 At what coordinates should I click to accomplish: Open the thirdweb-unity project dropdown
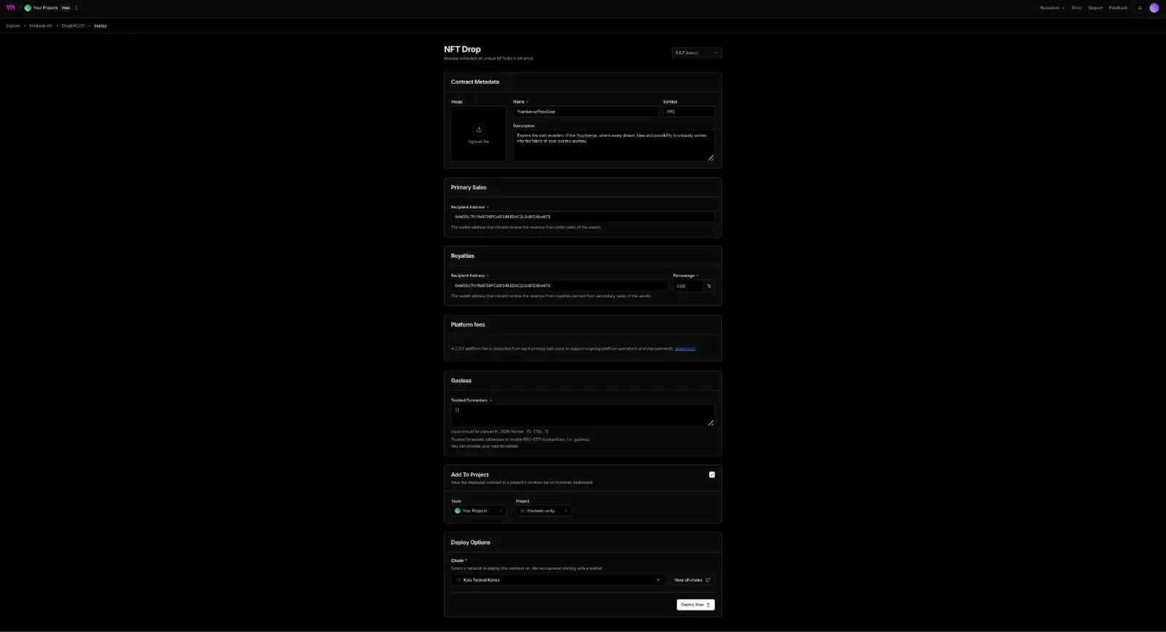[x=544, y=511]
